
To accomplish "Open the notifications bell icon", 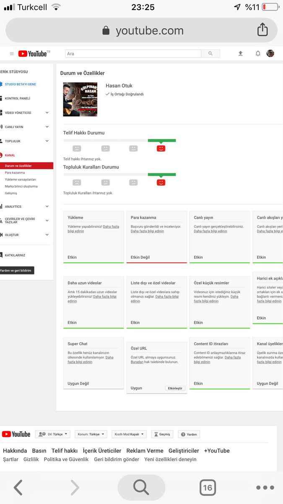I will click(258, 53).
